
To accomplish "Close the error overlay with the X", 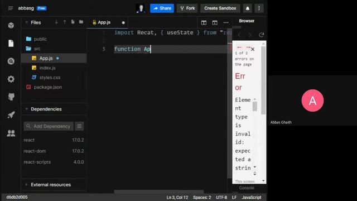I will tap(253, 49).
